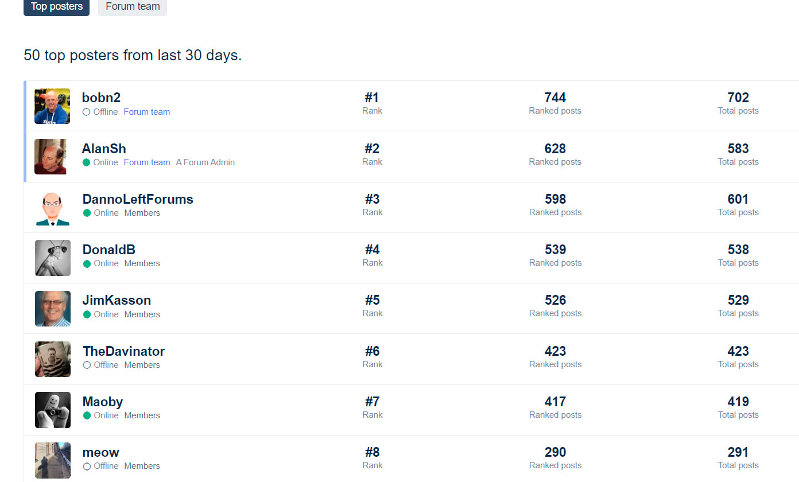Open JimKasson's avatar photo
The image size is (799, 482).
click(x=53, y=309)
